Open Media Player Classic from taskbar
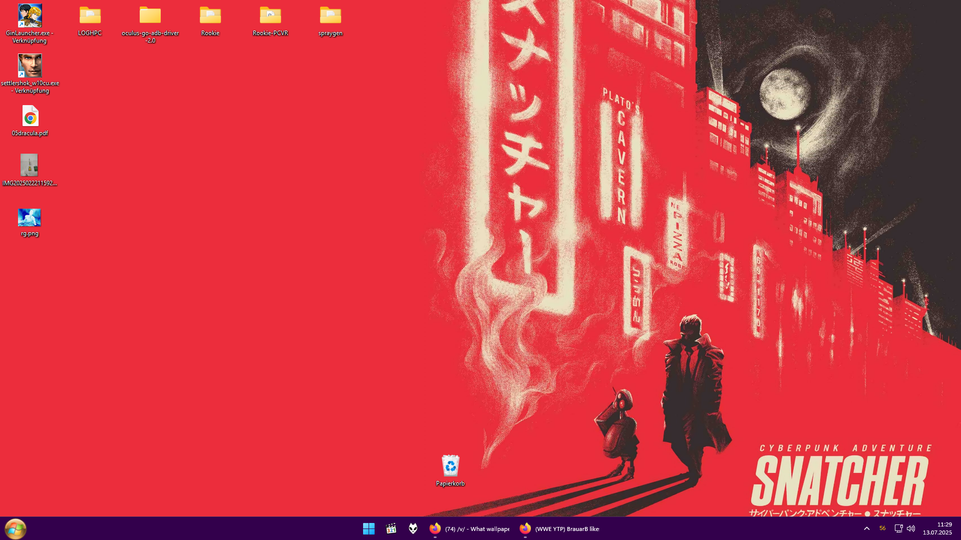 [x=391, y=528]
